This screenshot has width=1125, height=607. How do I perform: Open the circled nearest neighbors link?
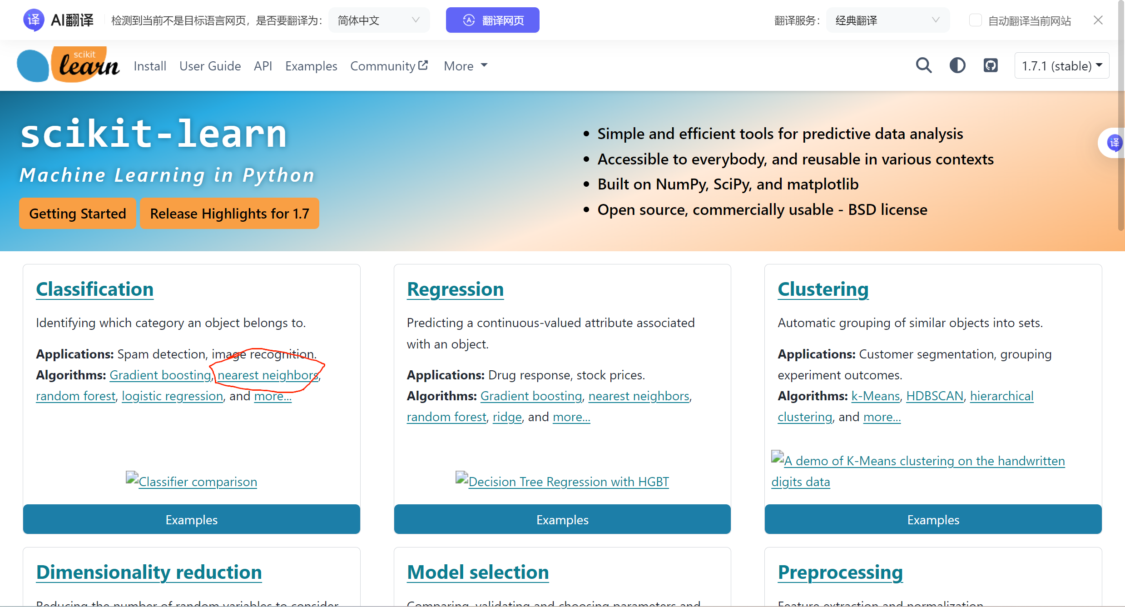[x=267, y=375]
